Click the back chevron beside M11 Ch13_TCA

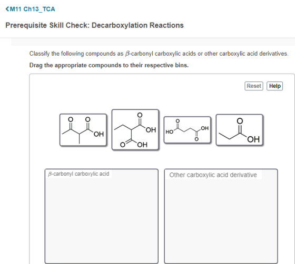coord(7,9)
